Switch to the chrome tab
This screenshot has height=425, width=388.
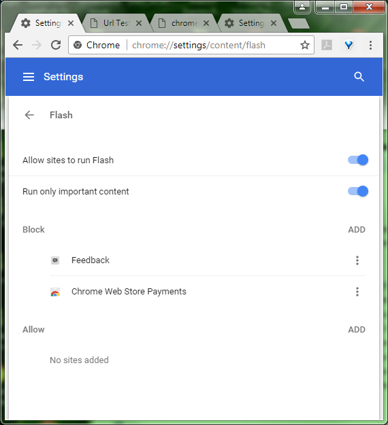tap(184, 23)
